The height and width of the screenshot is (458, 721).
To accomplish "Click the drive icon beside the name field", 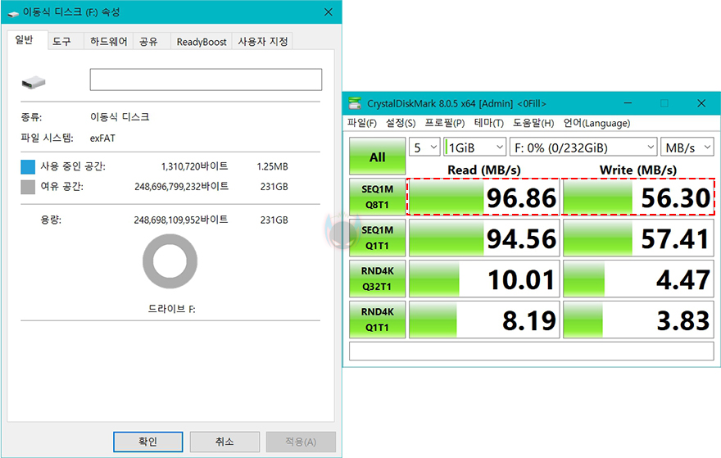I will click(x=33, y=83).
